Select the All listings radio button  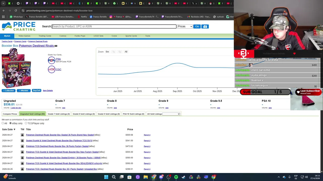click(x=3, y=123)
